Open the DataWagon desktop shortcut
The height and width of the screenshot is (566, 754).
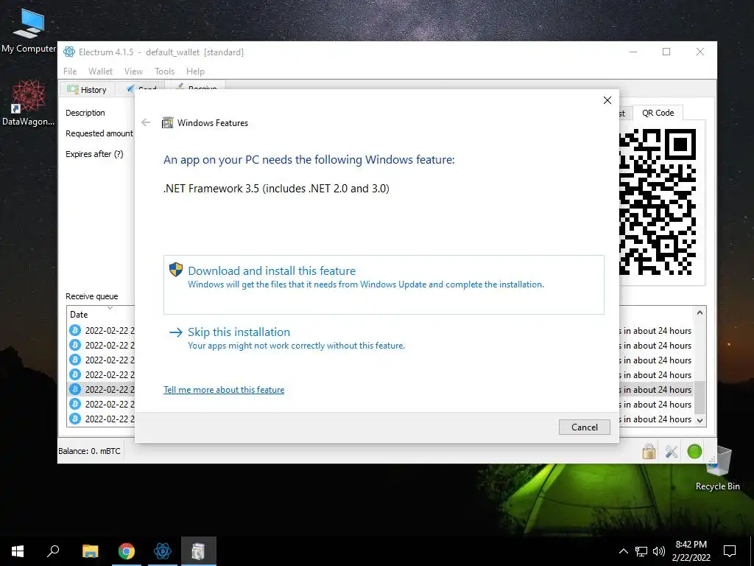(29, 103)
